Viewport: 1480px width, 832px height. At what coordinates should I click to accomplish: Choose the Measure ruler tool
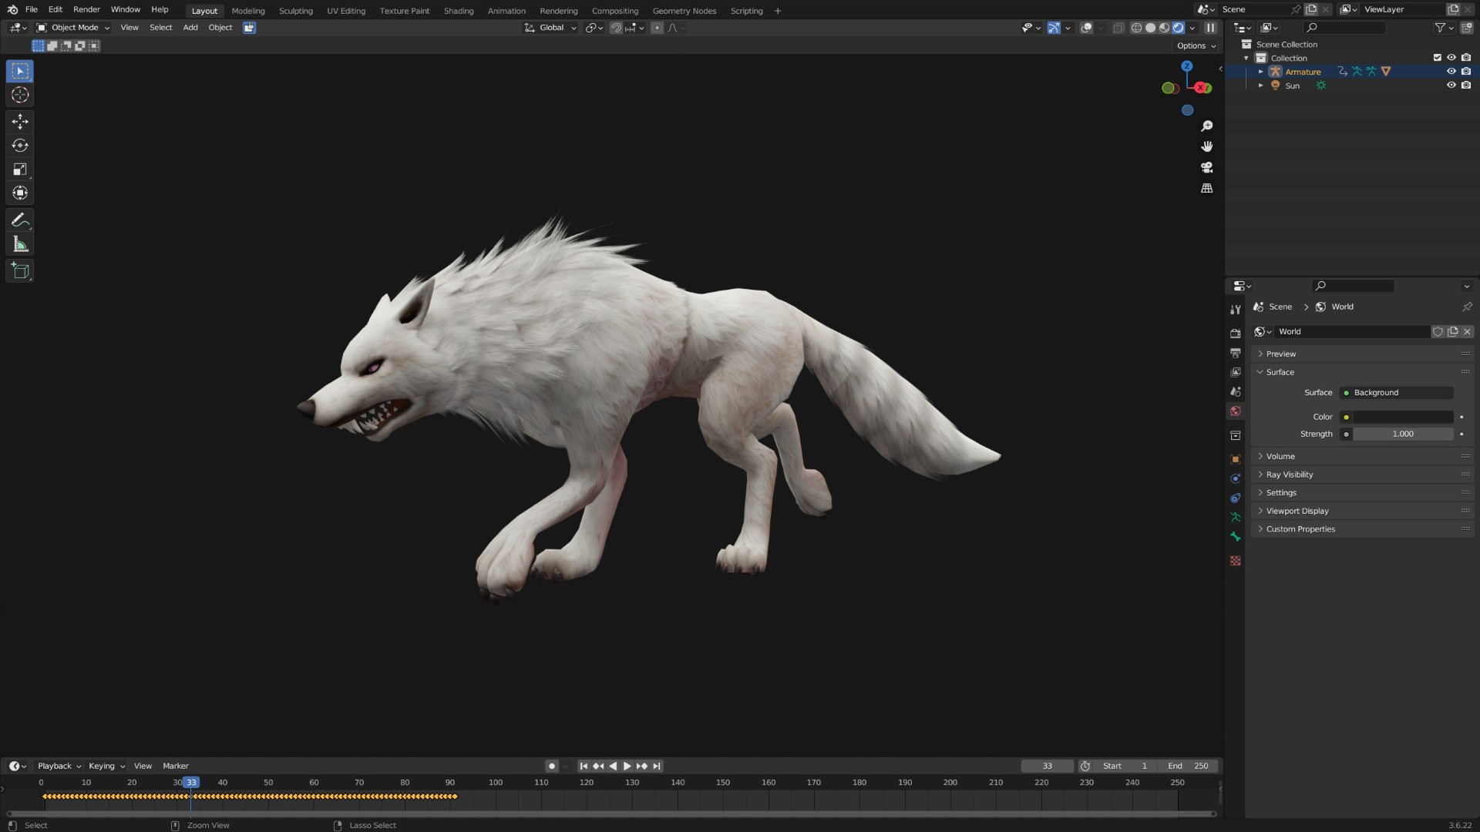coord(20,245)
